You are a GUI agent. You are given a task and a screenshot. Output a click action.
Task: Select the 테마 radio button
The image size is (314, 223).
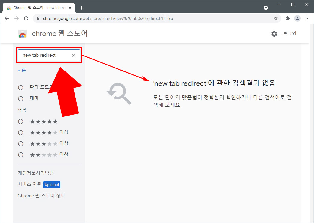pos(21,99)
